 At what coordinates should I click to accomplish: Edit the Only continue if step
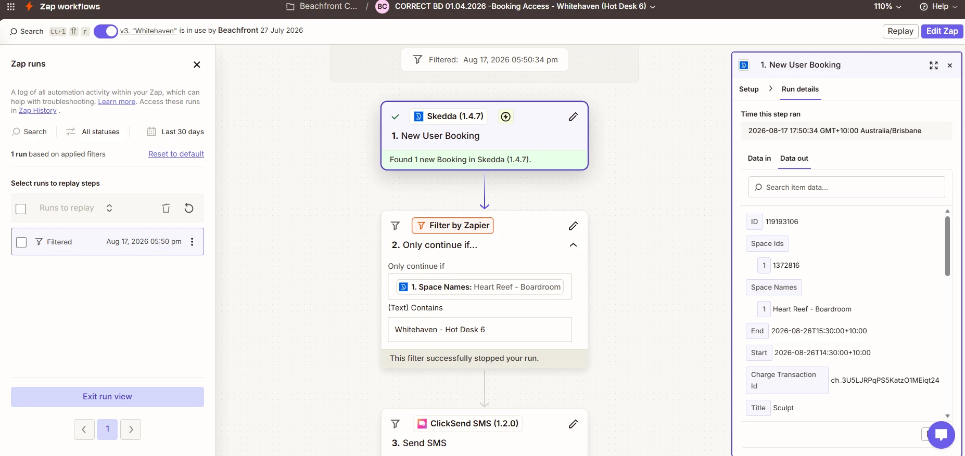573,226
